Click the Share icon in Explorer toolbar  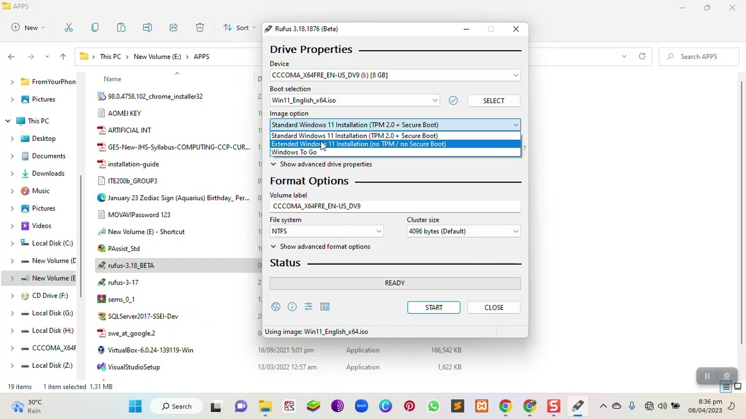coord(174,27)
